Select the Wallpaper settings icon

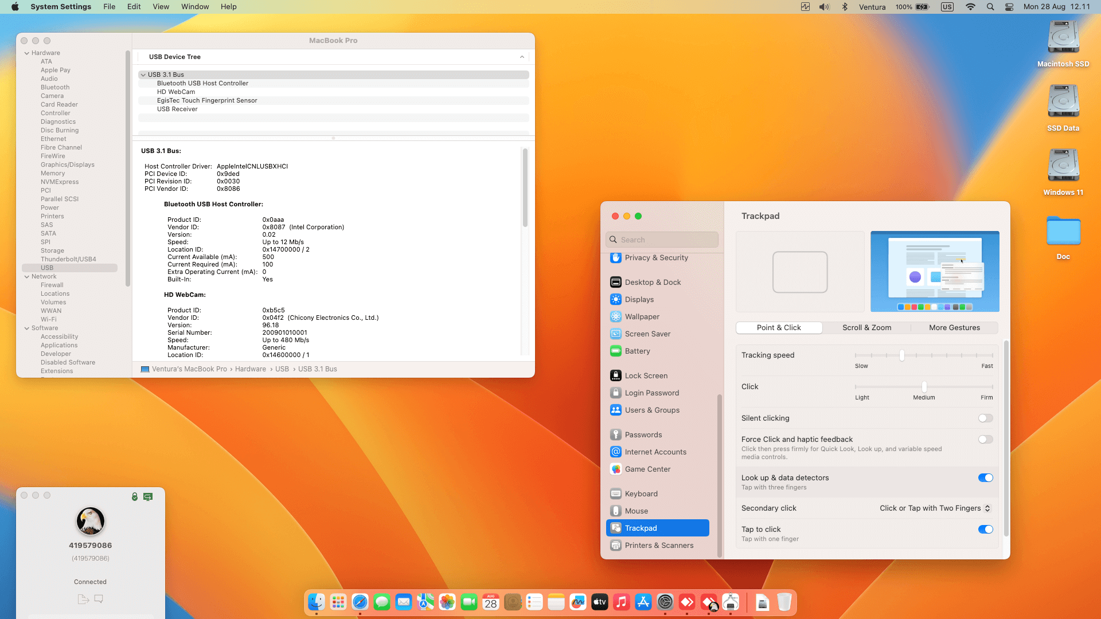point(616,316)
